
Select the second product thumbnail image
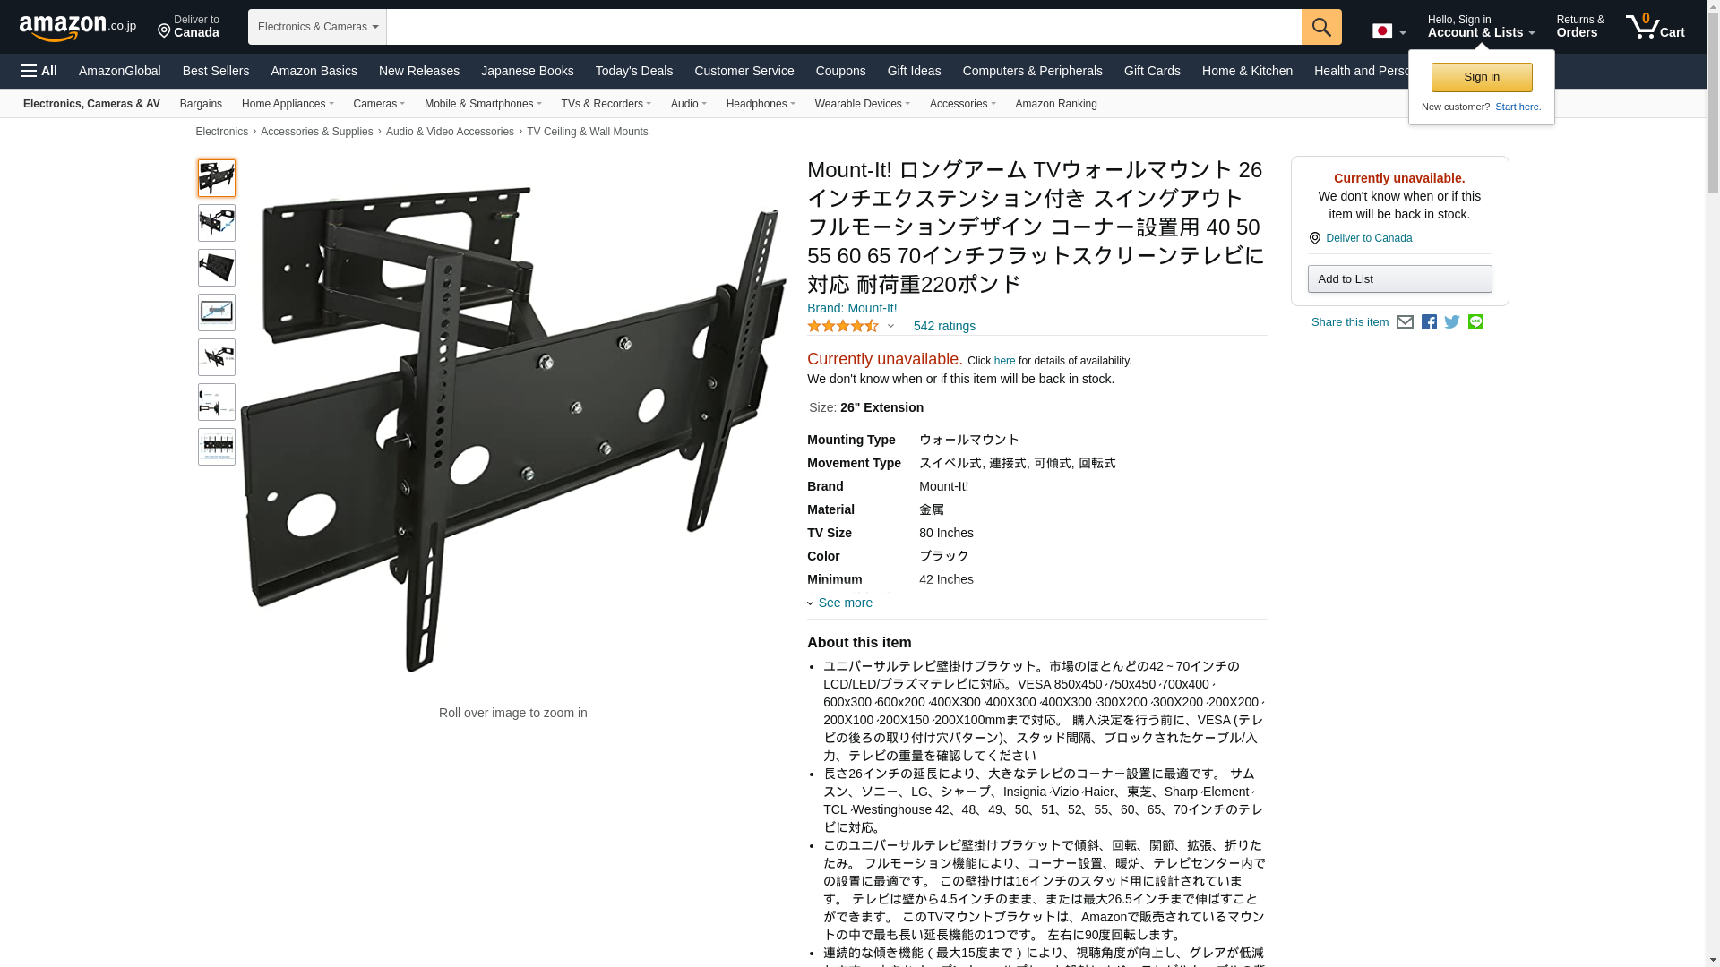217,223
